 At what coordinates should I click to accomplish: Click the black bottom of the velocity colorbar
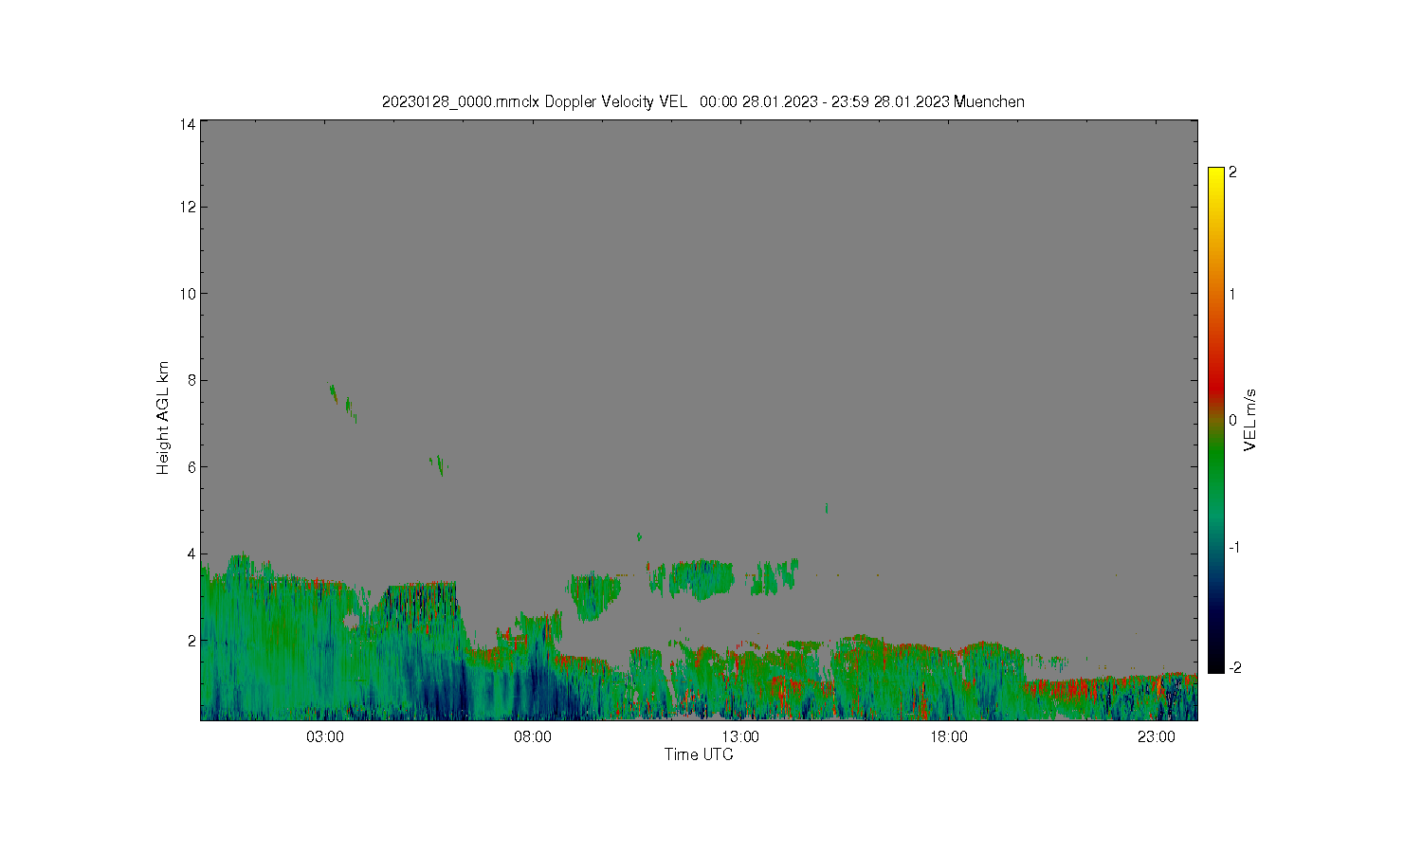[x=1215, y=666]
